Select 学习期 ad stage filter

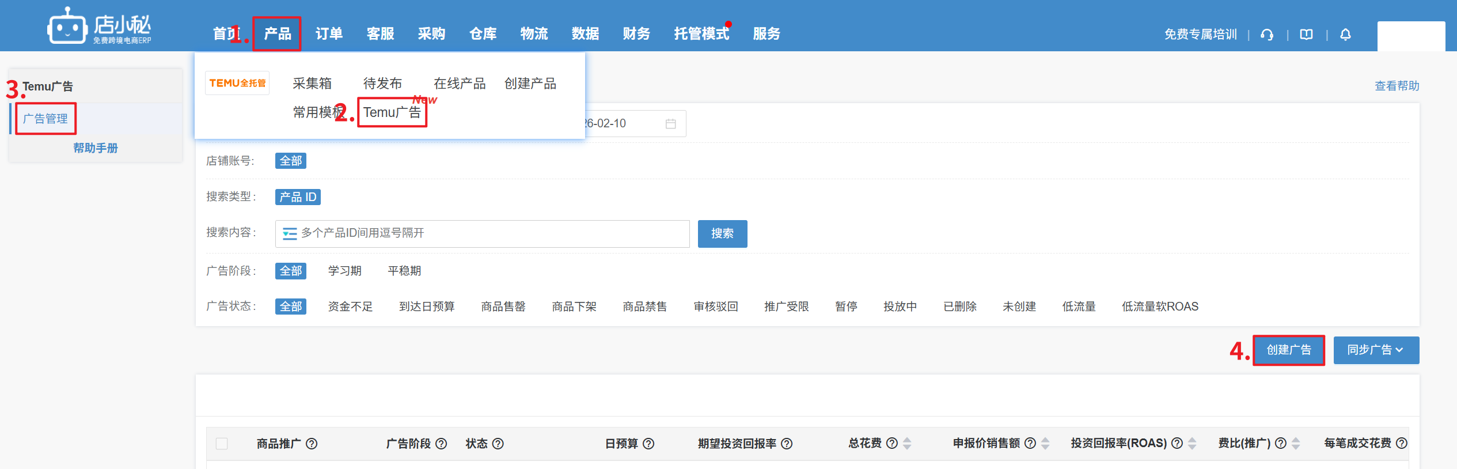pyautogui.click(x=344, y=271)
